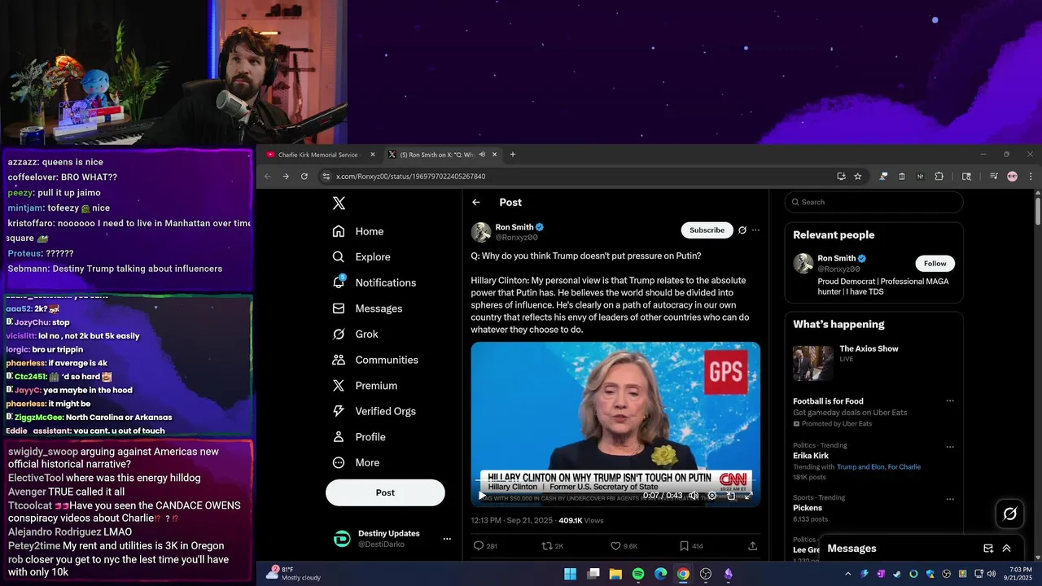Click the X search field
Screen dimensions: 1042x586
[873, 202]
